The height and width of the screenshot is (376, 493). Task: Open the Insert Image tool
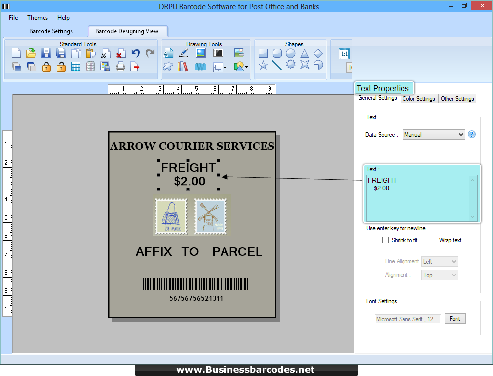click(x=240, y=53)
